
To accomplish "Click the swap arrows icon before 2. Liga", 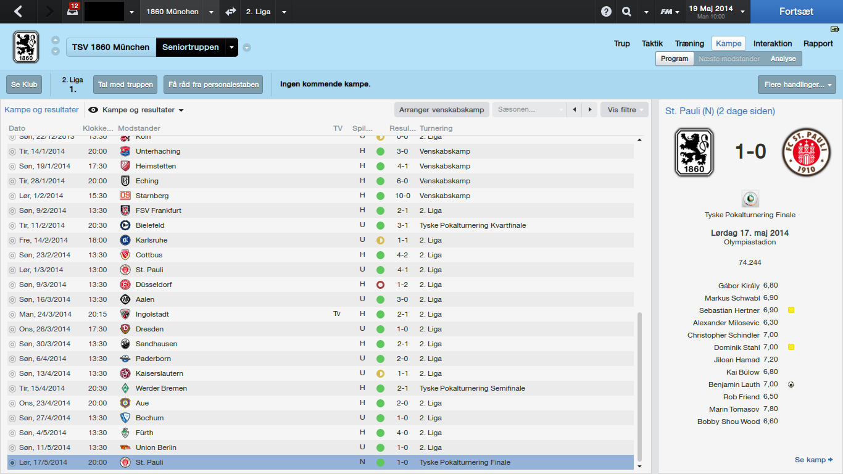I will (x=231, y=12).
